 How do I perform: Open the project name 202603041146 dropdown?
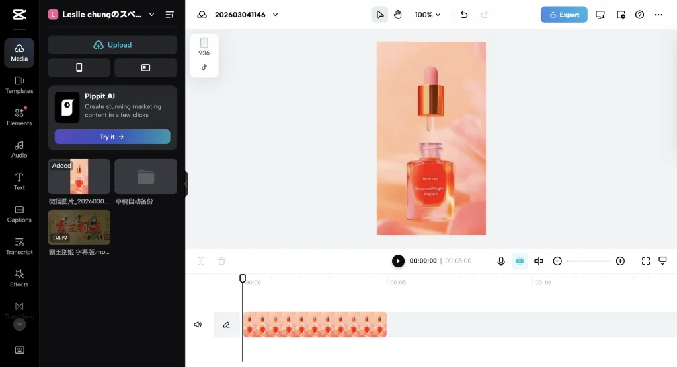coord(245,15)
